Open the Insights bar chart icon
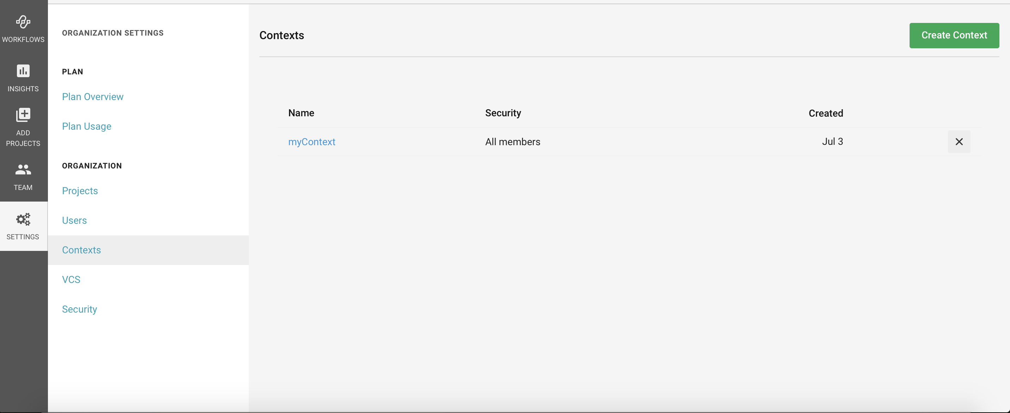This screenshot has width=1010, height=413. [x=23, y=71]
